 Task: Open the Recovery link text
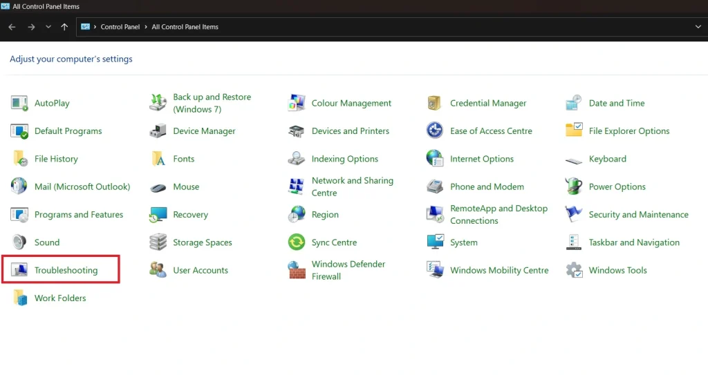(191, 215)
